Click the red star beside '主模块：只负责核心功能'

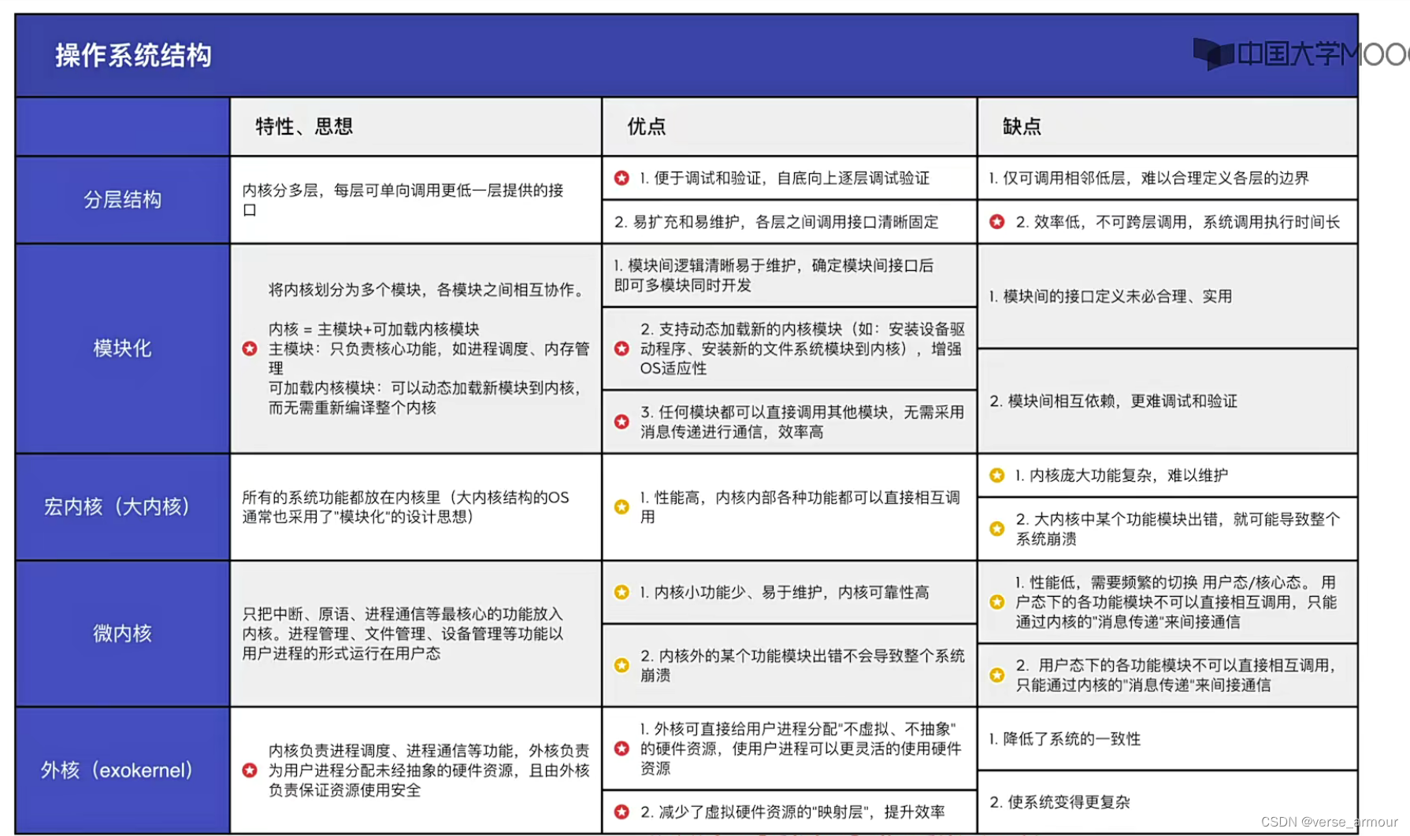tap(250, 348)
